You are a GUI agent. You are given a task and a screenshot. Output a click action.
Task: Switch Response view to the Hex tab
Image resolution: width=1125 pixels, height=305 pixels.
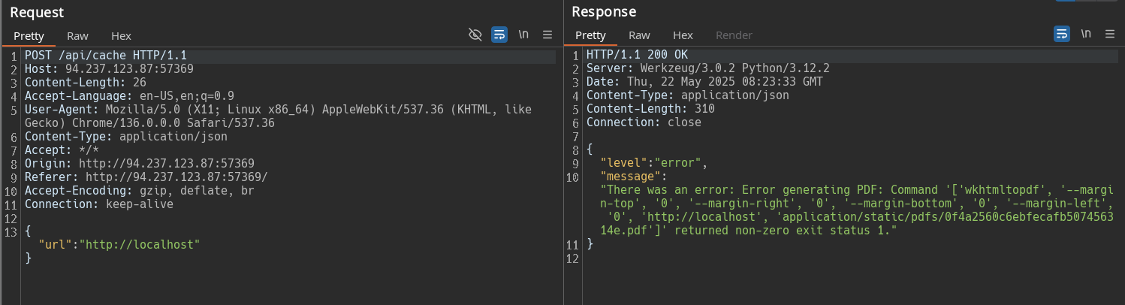683,35
